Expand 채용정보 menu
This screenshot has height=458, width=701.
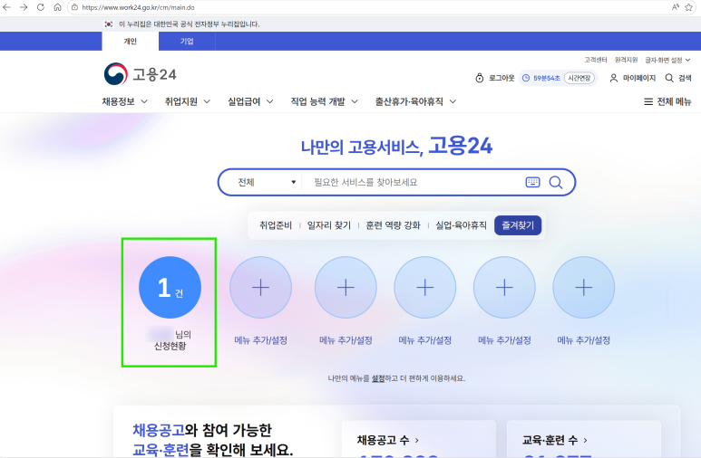pos(125,101)
